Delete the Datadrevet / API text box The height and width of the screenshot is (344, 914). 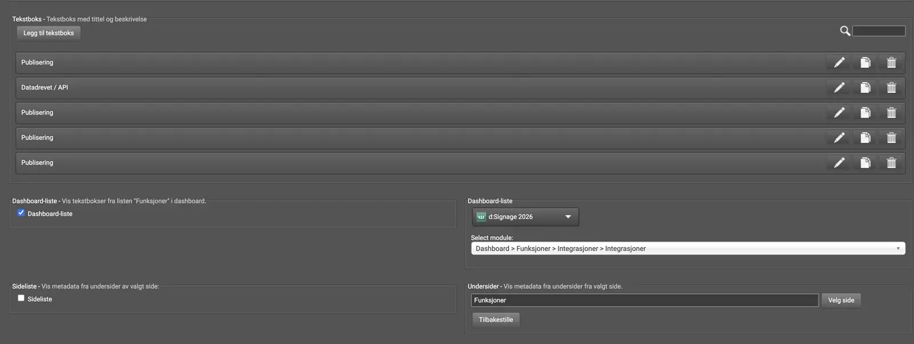891,88
